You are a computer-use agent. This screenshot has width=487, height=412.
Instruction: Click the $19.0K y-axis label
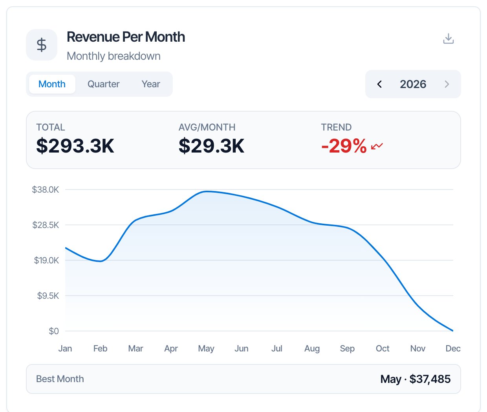(46, 260)
